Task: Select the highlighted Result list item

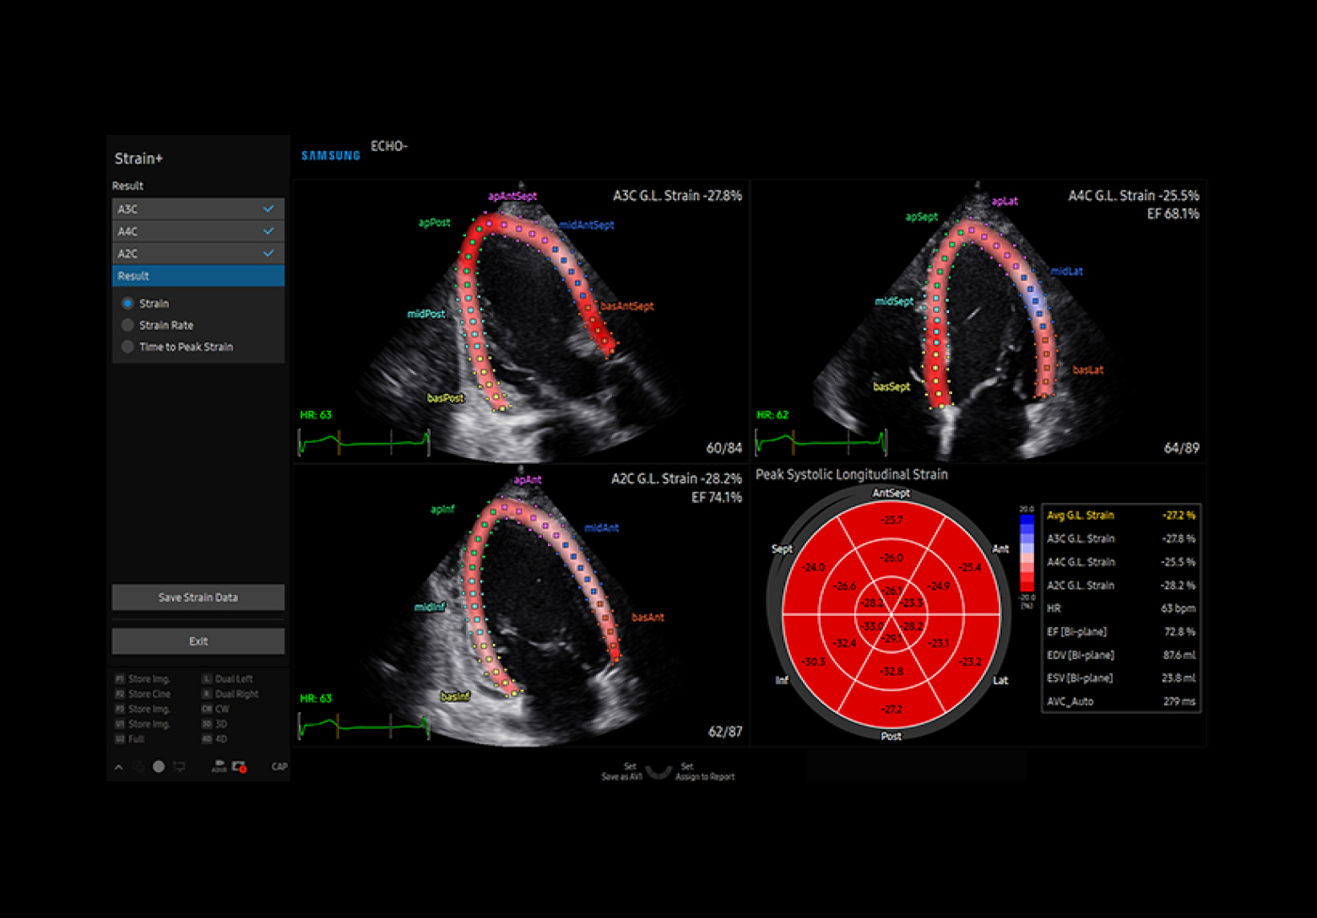Action: pos(198,276)
